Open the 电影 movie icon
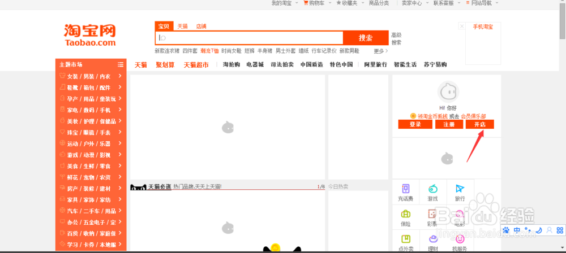566x253 pixels. (x=460, y=214)
